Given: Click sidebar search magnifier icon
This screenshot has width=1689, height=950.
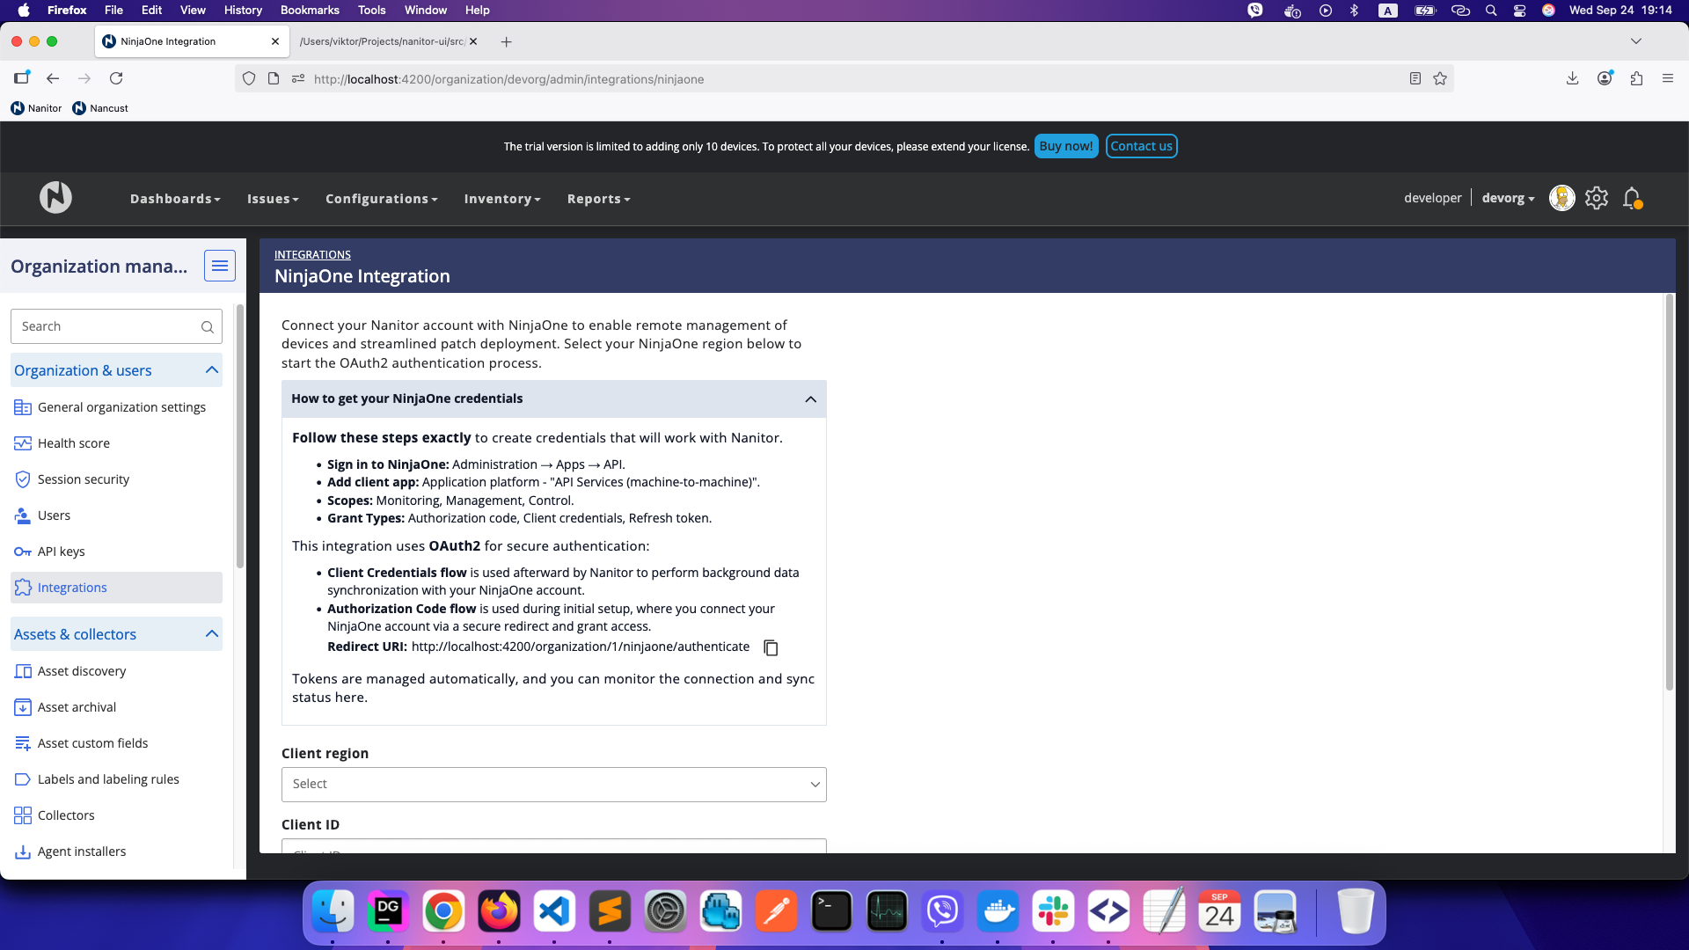Looking at the screenshot, I should point(208,327).
